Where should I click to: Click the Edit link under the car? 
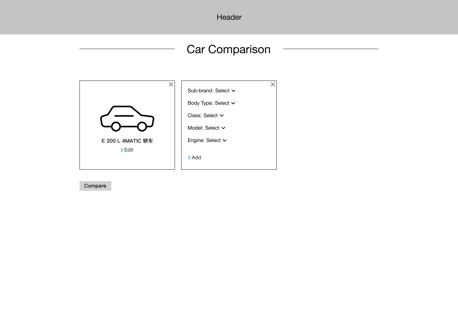[127, 150]
